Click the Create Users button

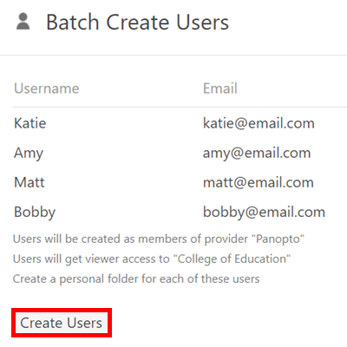click(62, 323)
